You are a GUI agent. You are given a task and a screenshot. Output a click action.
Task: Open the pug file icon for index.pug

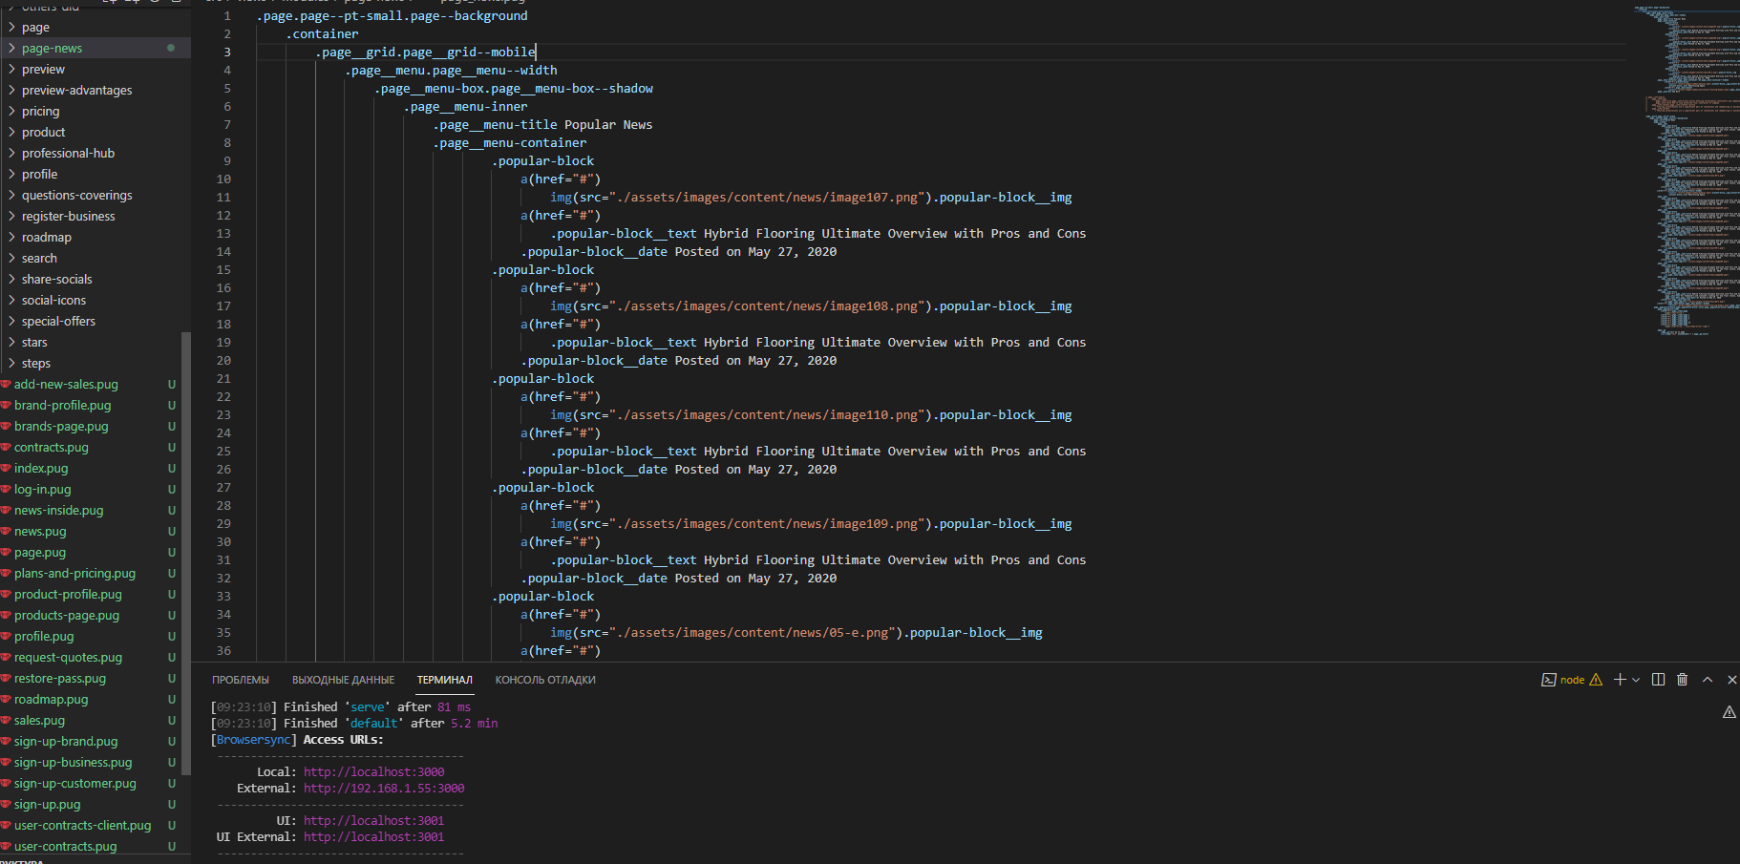click(x=6, y=468)
